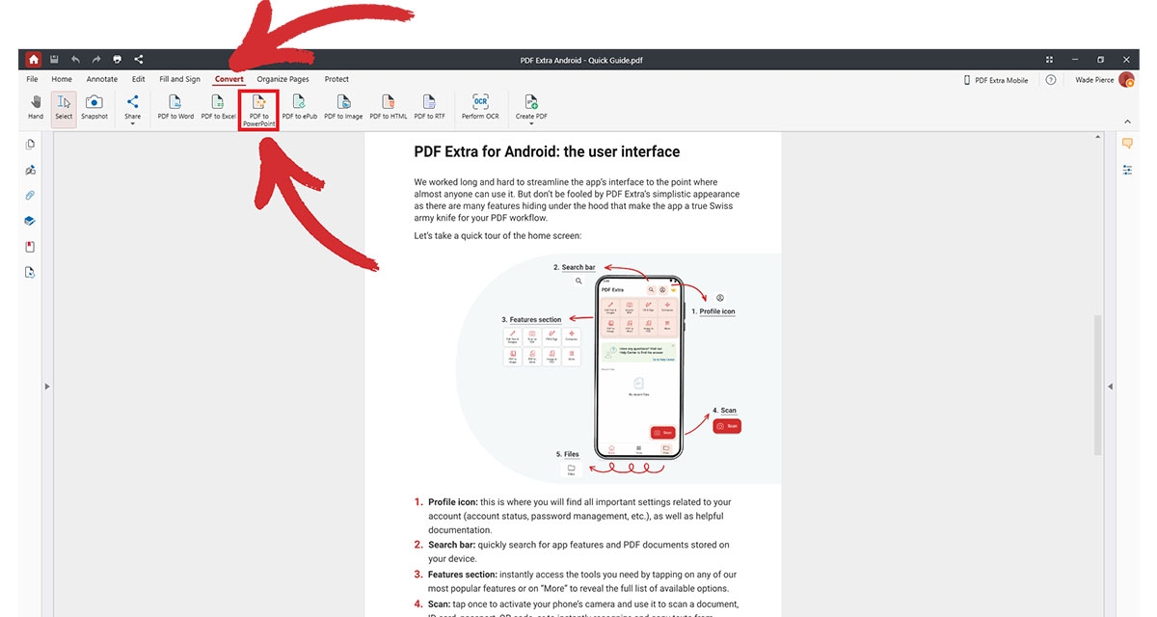Redo the last action
This screenshot has height=617, width=1157.
(x=96, y=60)
